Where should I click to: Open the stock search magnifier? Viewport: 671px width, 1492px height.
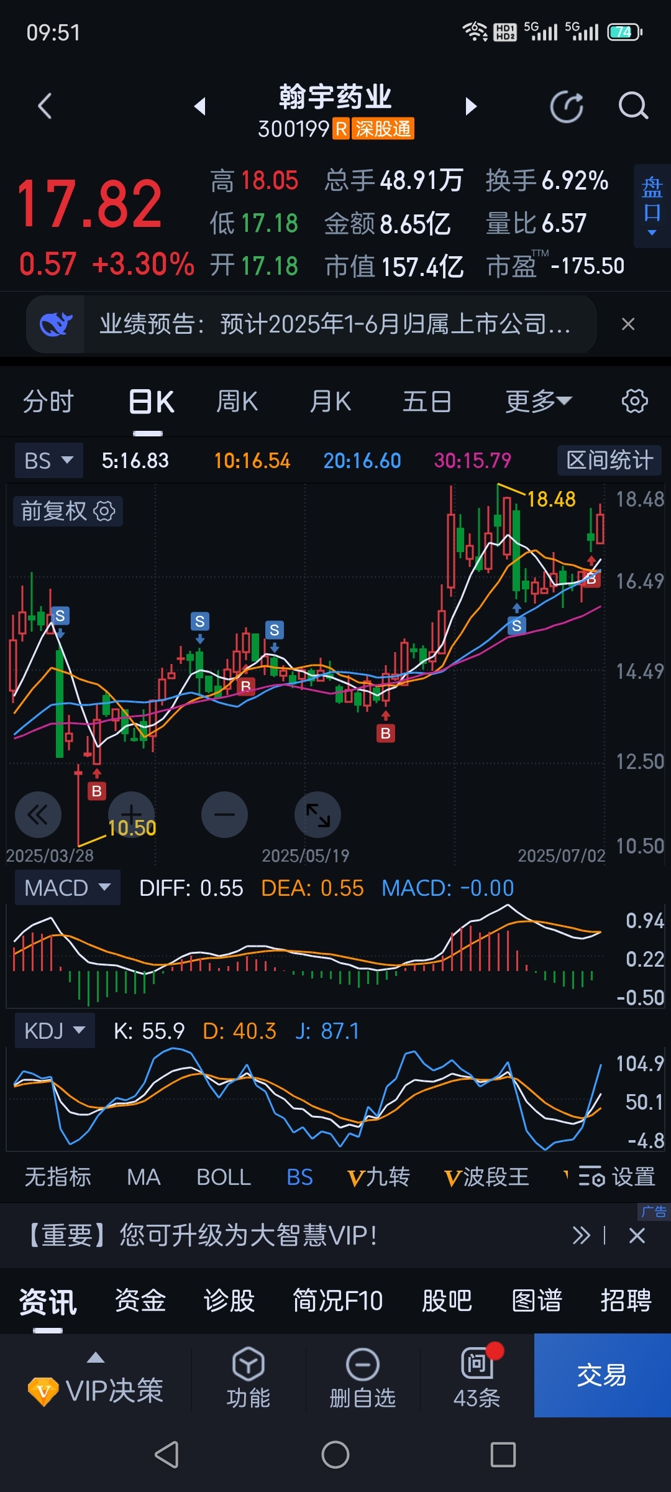point(633,106)
